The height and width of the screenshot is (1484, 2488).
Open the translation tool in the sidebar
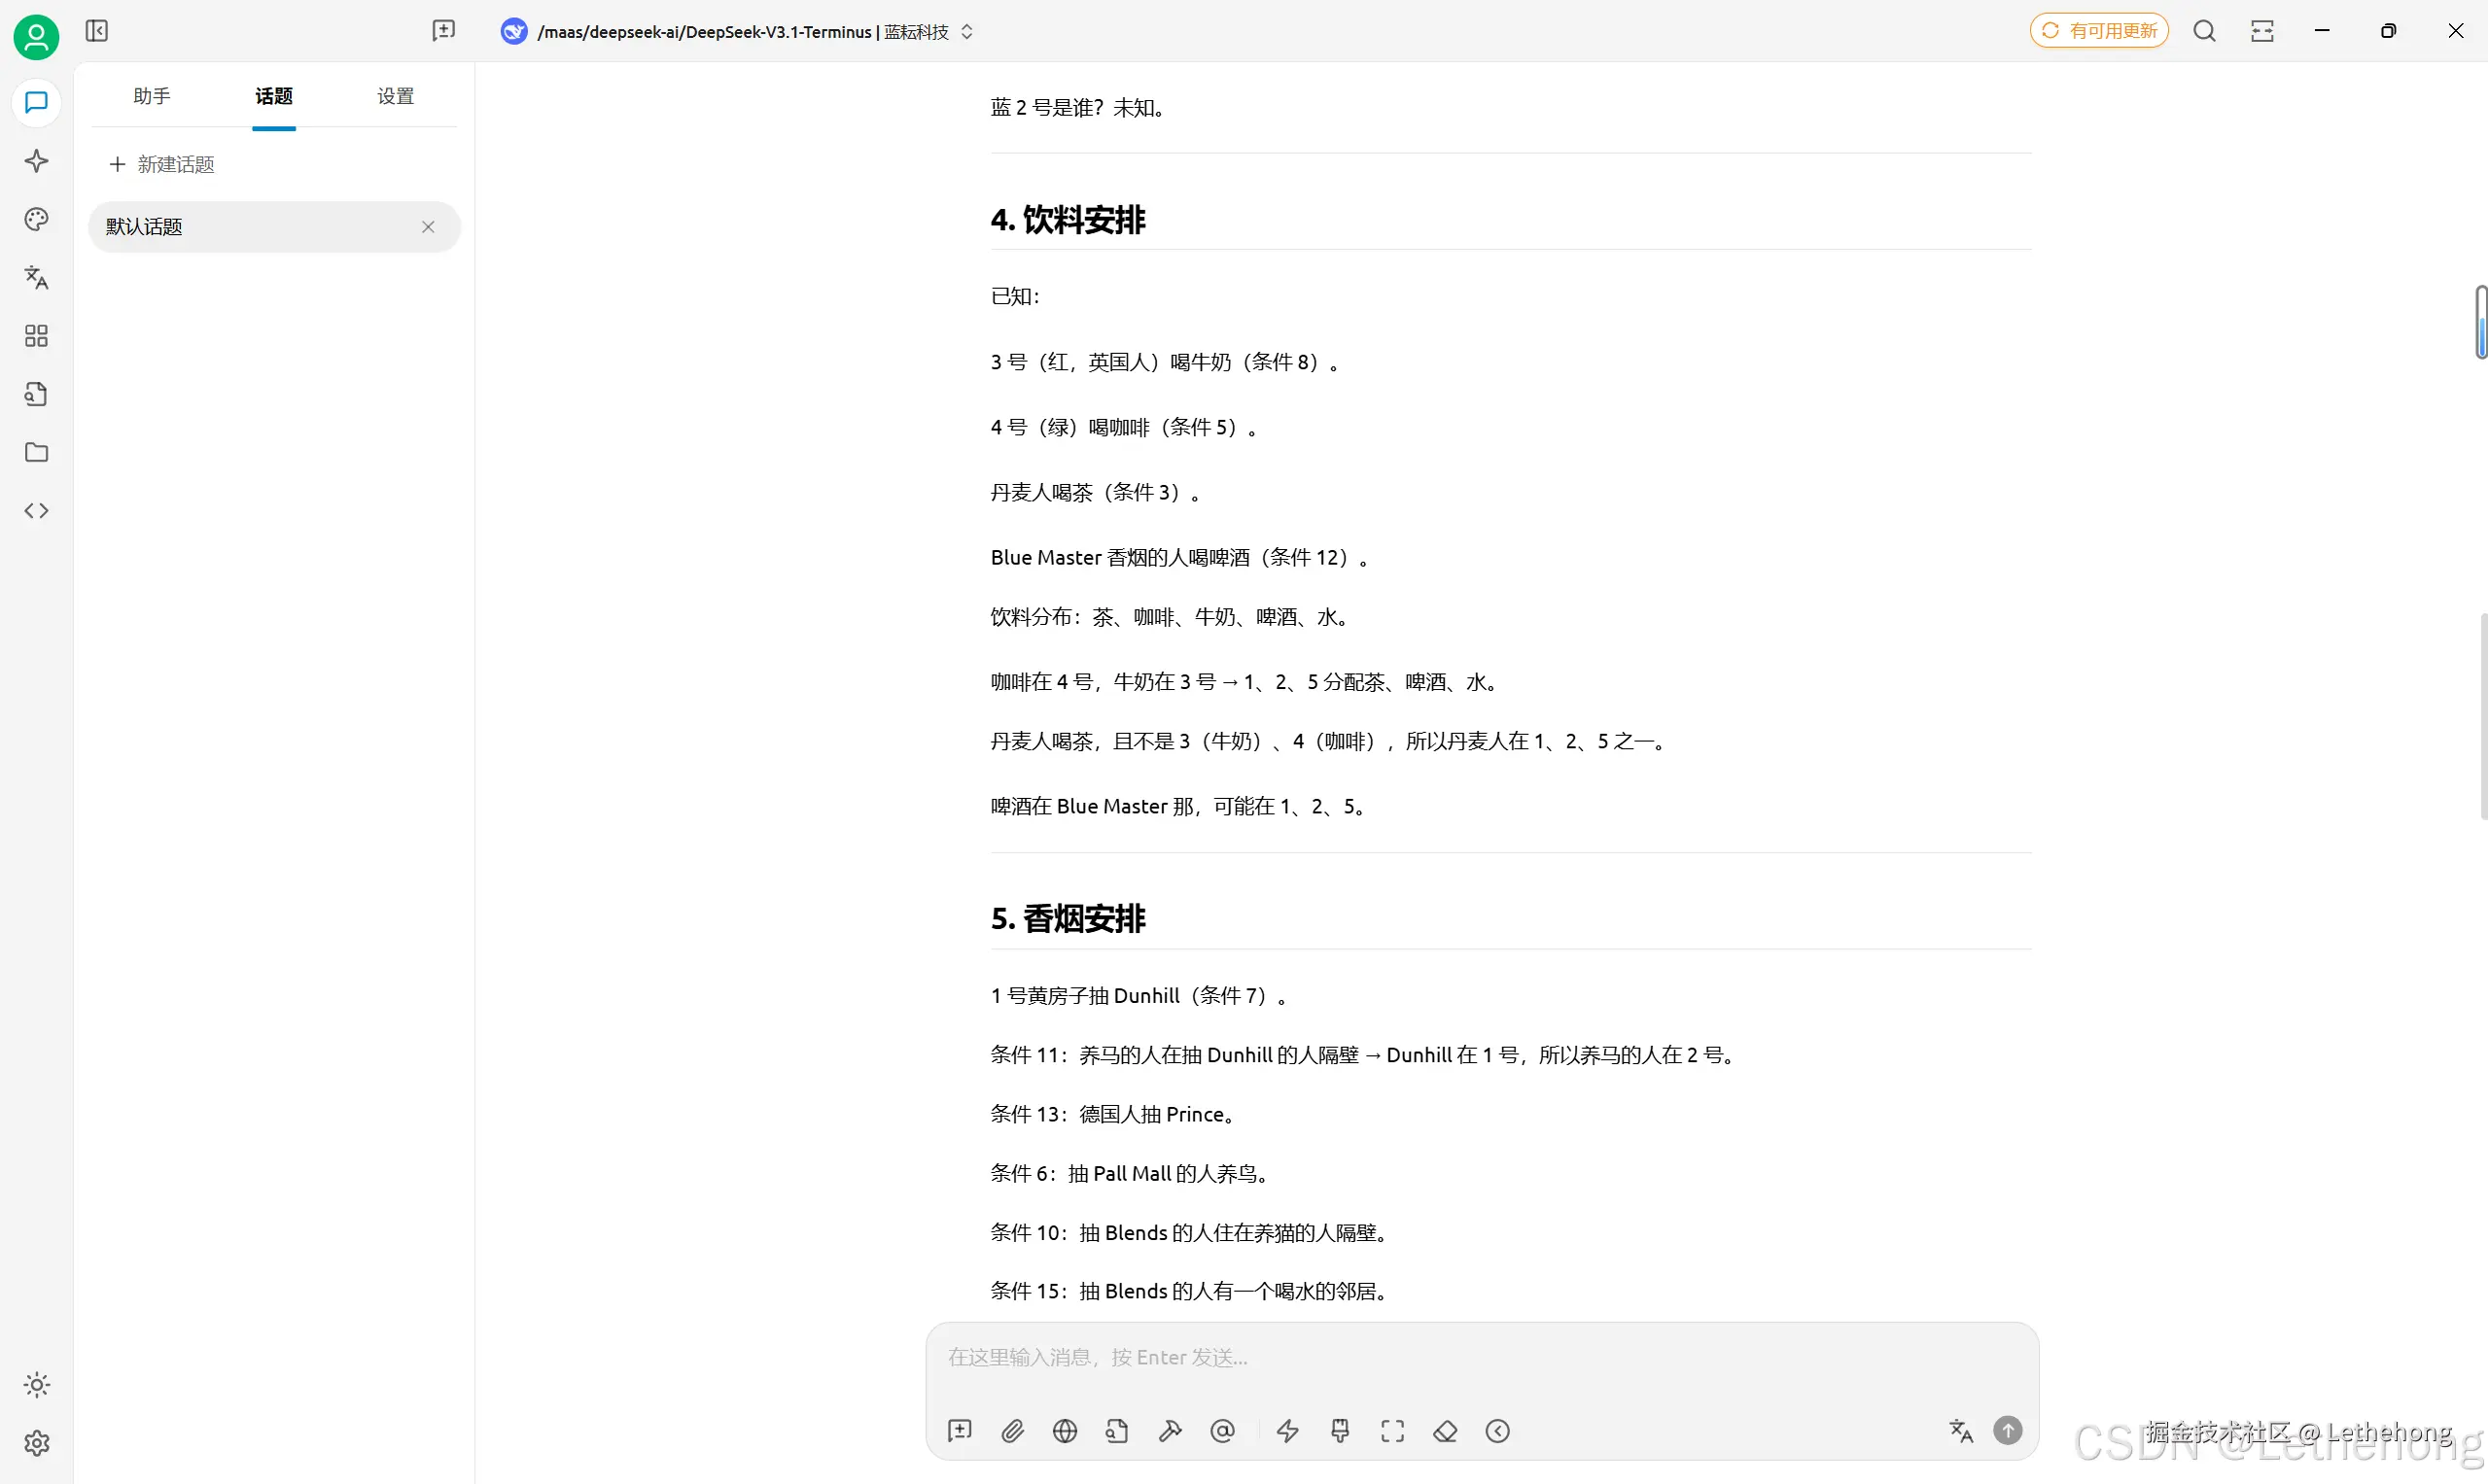[x=36, y=277]
